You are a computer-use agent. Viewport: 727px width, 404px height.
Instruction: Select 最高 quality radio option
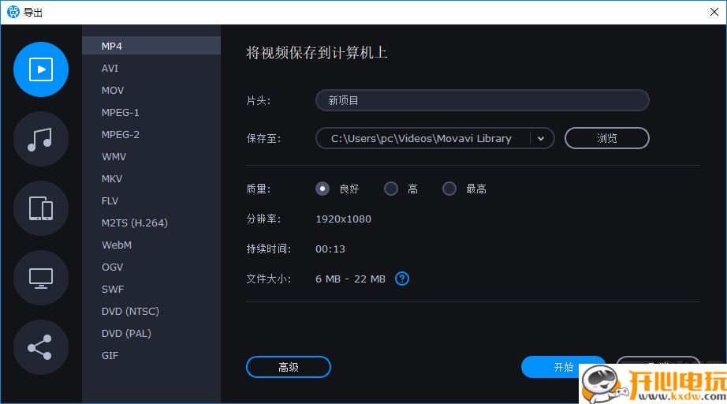449,189
